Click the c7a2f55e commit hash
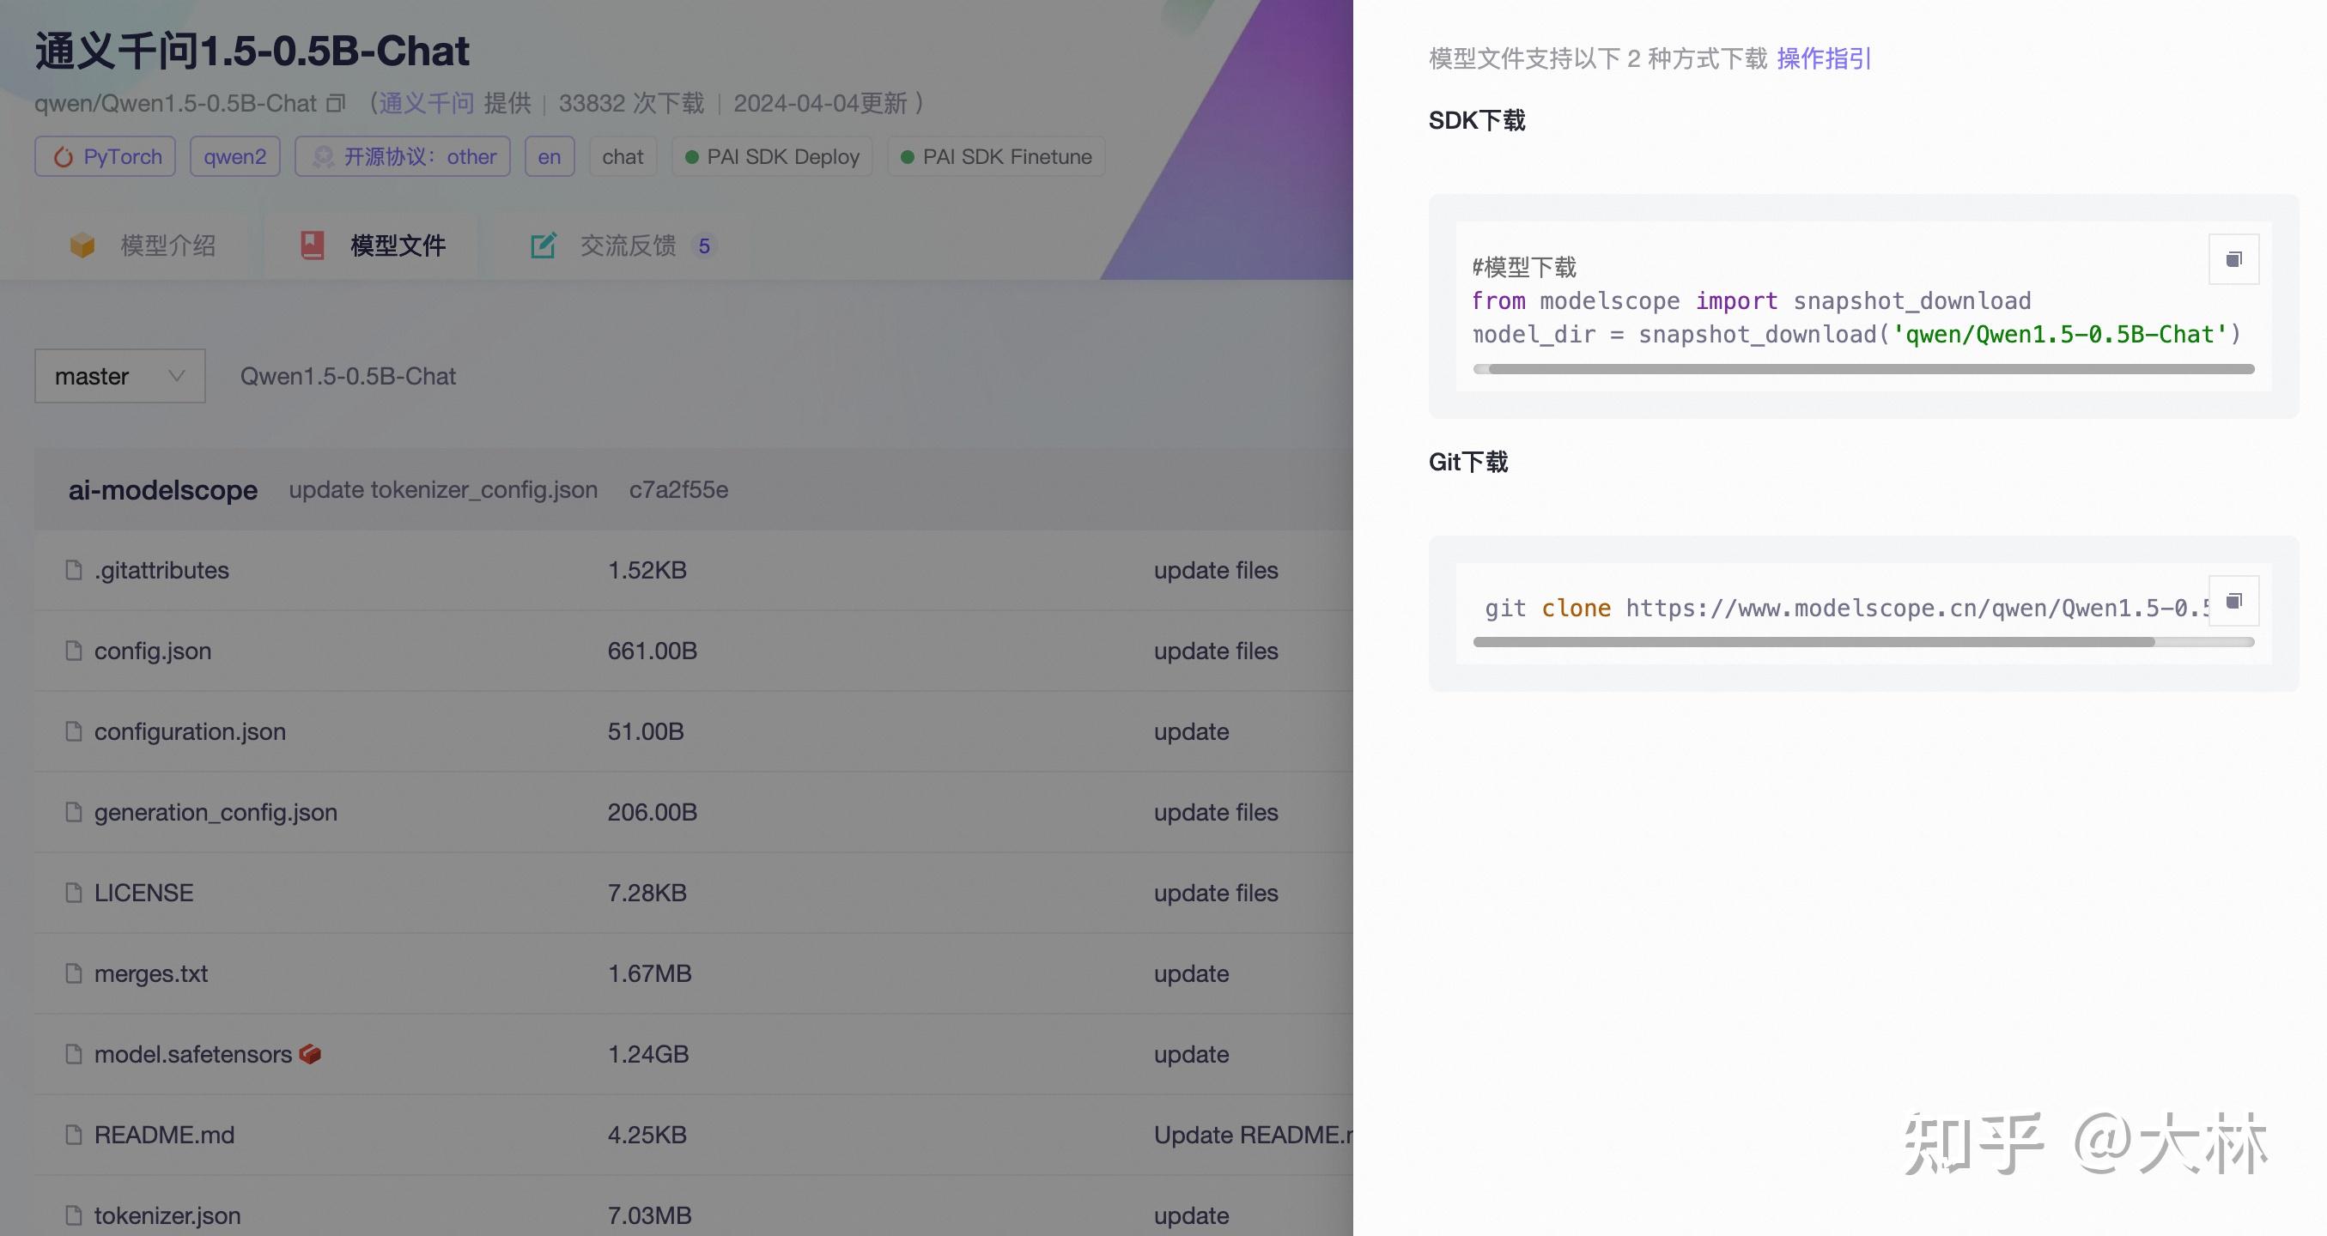The image size is (2327, 1236). point(678,489)
